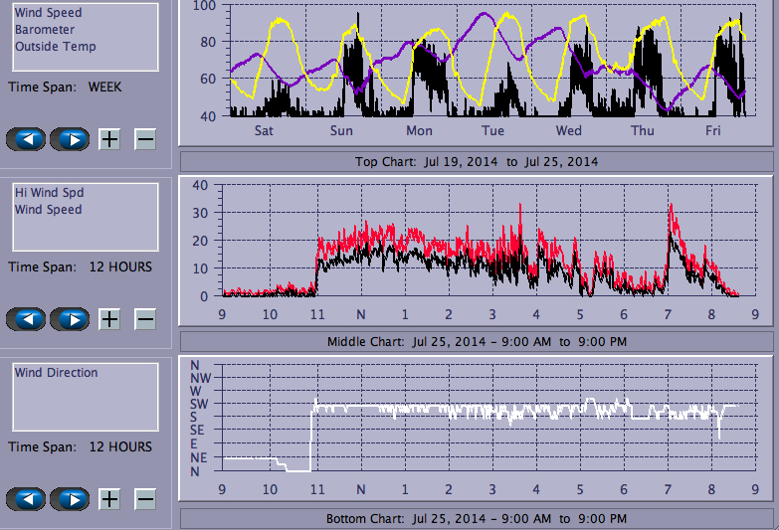Increase middle chart time span with plus
This screenshot has height=530, width=779.
click(109, 319)
